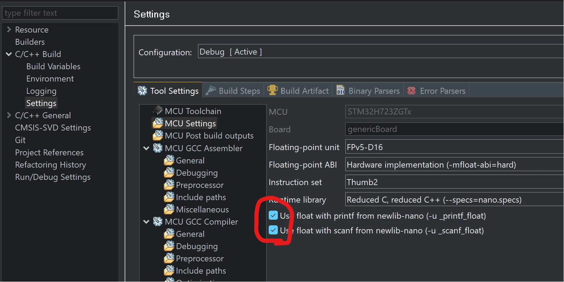Disable float with scanf from newlib-nano
Screen dimensions: 564x282
tap(273, 230)
